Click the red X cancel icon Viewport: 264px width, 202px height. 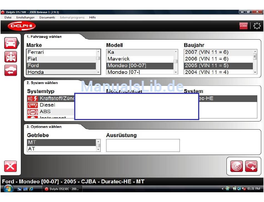10,166
